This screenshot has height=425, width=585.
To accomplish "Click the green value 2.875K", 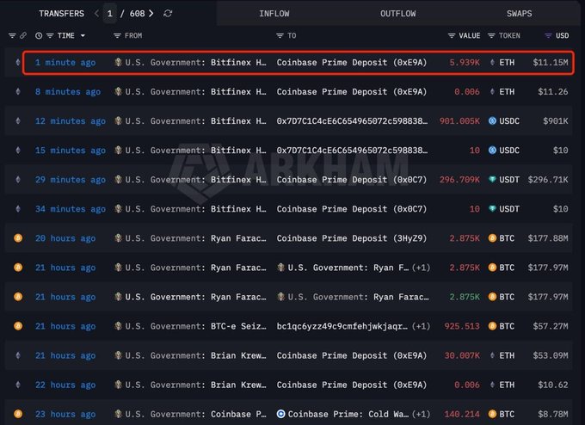I will [x=465, y=297].
